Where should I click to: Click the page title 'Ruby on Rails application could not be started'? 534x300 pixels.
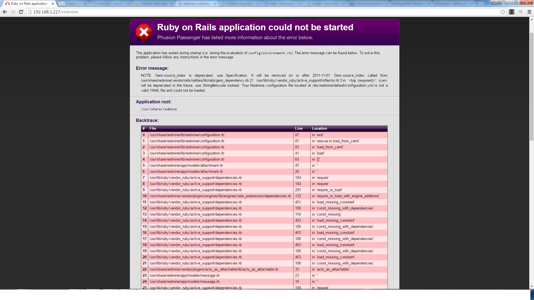[255, 27]
